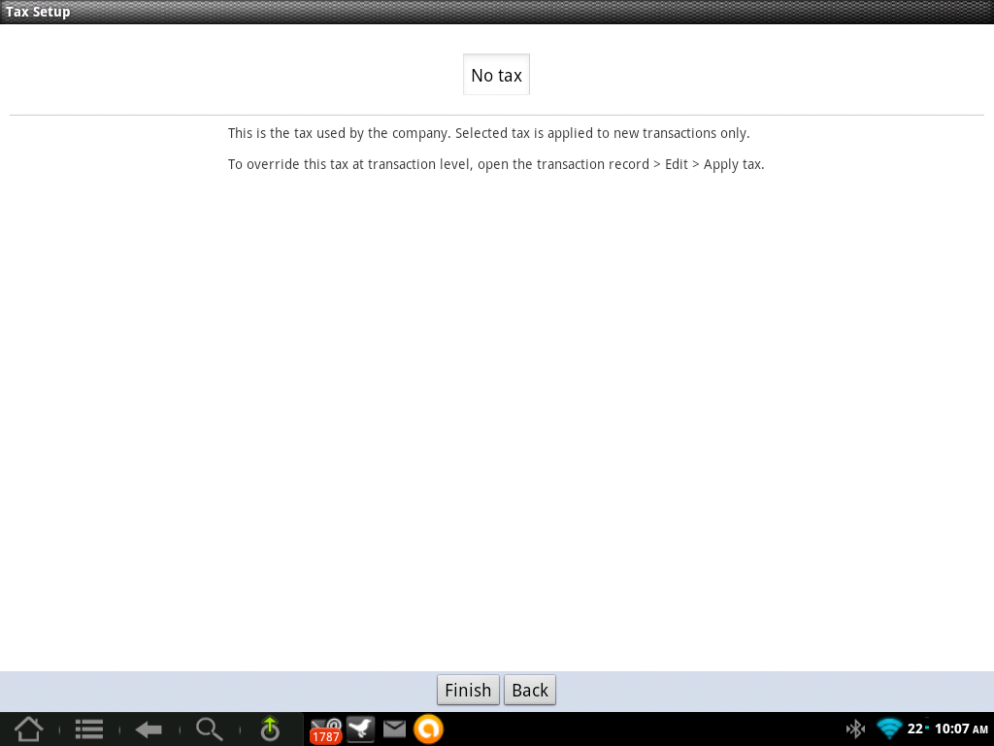This screenshot has height=746, width=994.
Task: Tap the Bluetooth status icon
Action: point(856,729)
